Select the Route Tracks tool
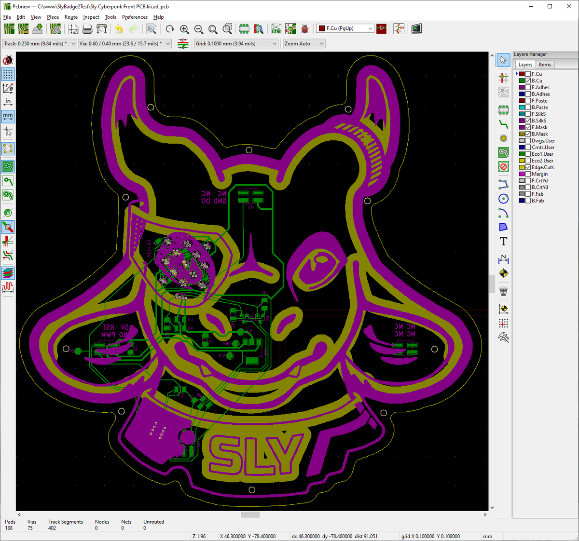579x541 pixels. pyautogui.click(x=503, y=124)
